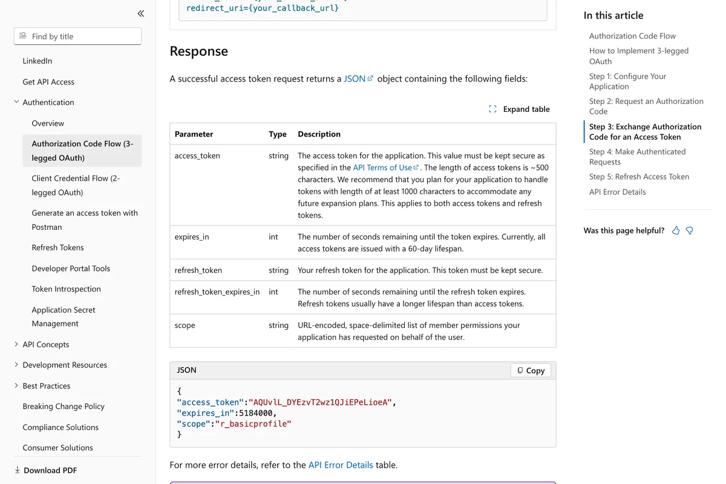This screenshot has height=484, width=726.
Task: Jump to Step 5: Refresh Access Token
Action: click(x=639, y=177)
